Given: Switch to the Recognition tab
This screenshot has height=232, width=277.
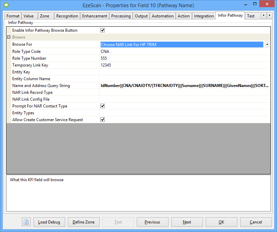Looking at the screenshot, I should [x=67, y=16].
